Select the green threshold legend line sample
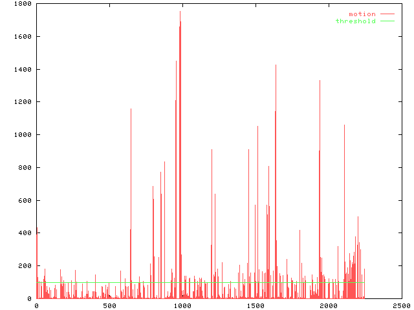 click(387, 21)
